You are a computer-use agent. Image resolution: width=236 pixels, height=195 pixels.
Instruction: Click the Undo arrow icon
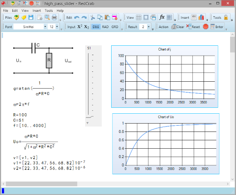click(x=77, y=18)
